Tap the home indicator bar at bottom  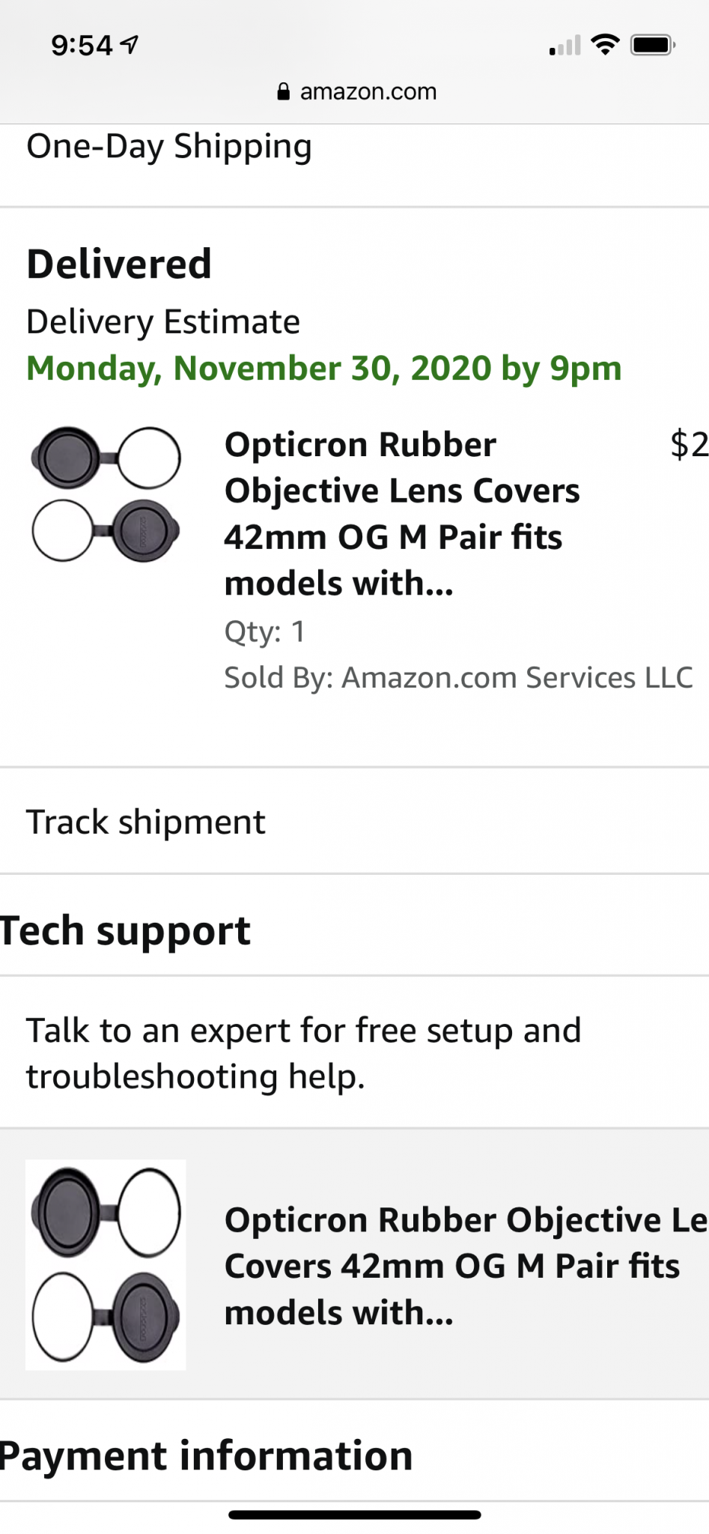click(x=354, y=1515)
